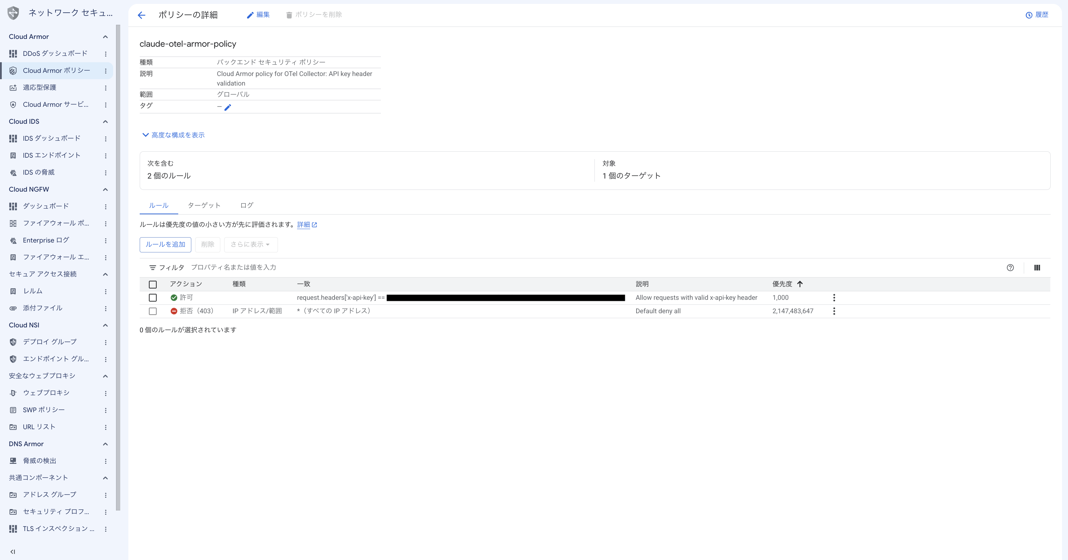This screenshot has height=560, width=1068.
Task: Click the Enterprise ログ icon
Action: pyautogui.click(x=13, y=240)
